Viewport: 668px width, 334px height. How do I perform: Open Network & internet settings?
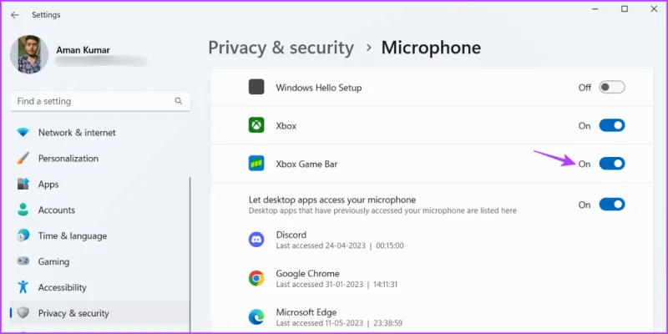100,133
